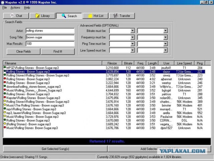214x161 pixels.
Task: Click yellow status dot for charles row
Action: click(x=5, y=101)
